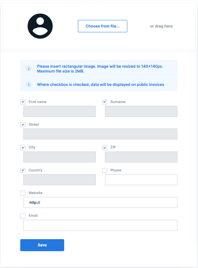
Task: Uncheck the Surname checkbox
Action: 105,102
